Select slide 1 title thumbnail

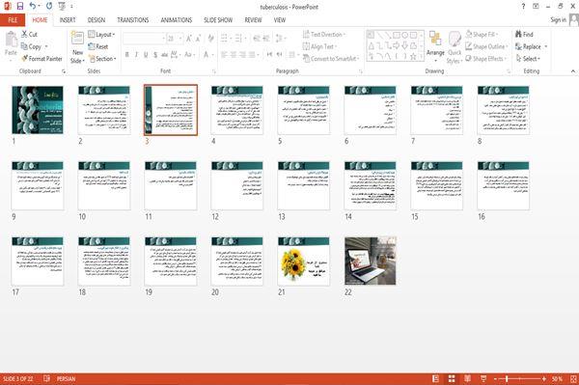(38, 110)
